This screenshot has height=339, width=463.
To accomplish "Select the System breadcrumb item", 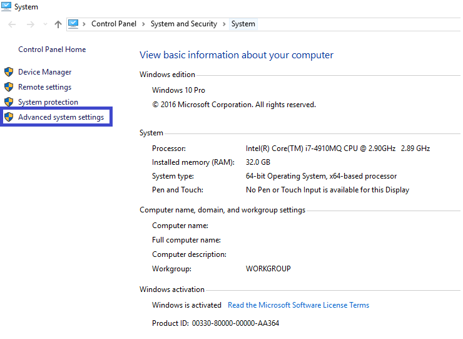I will coord(243,24).
